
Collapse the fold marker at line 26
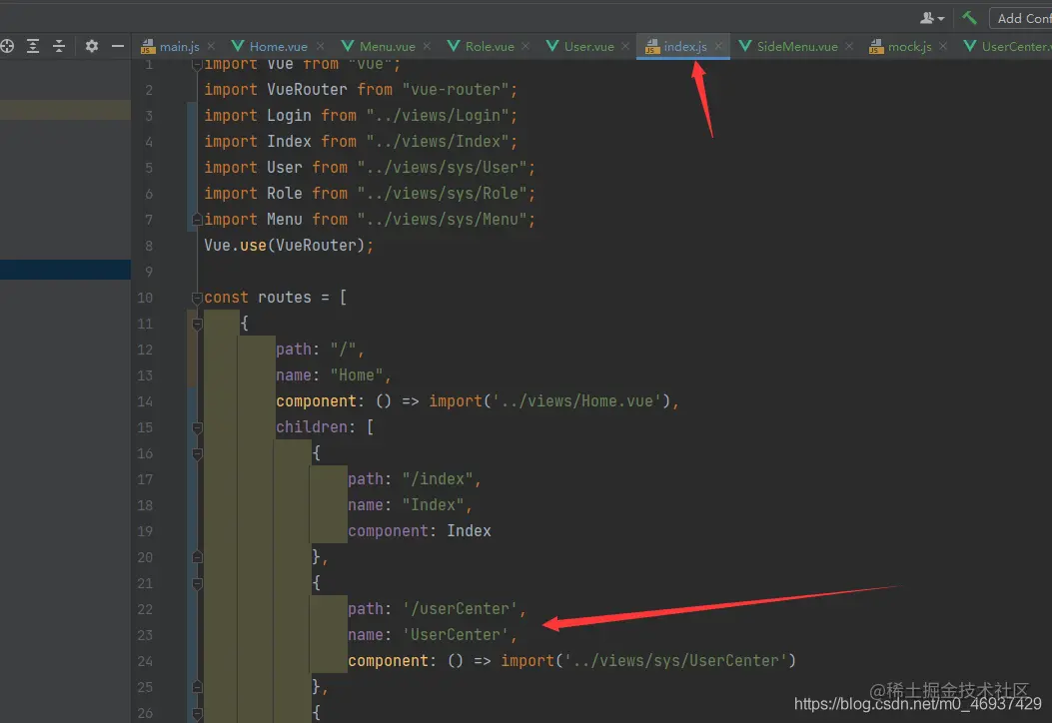point(197,714)
